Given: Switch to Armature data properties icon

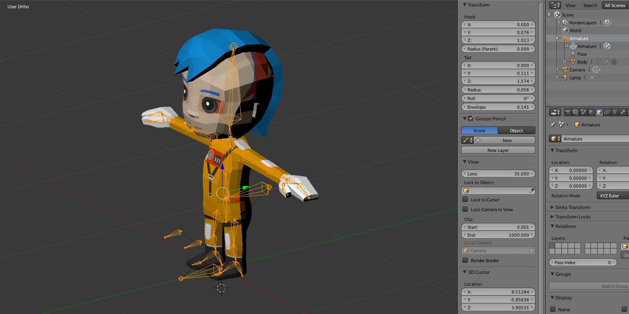Looking at the screenshot, I should tap(615, 112).
